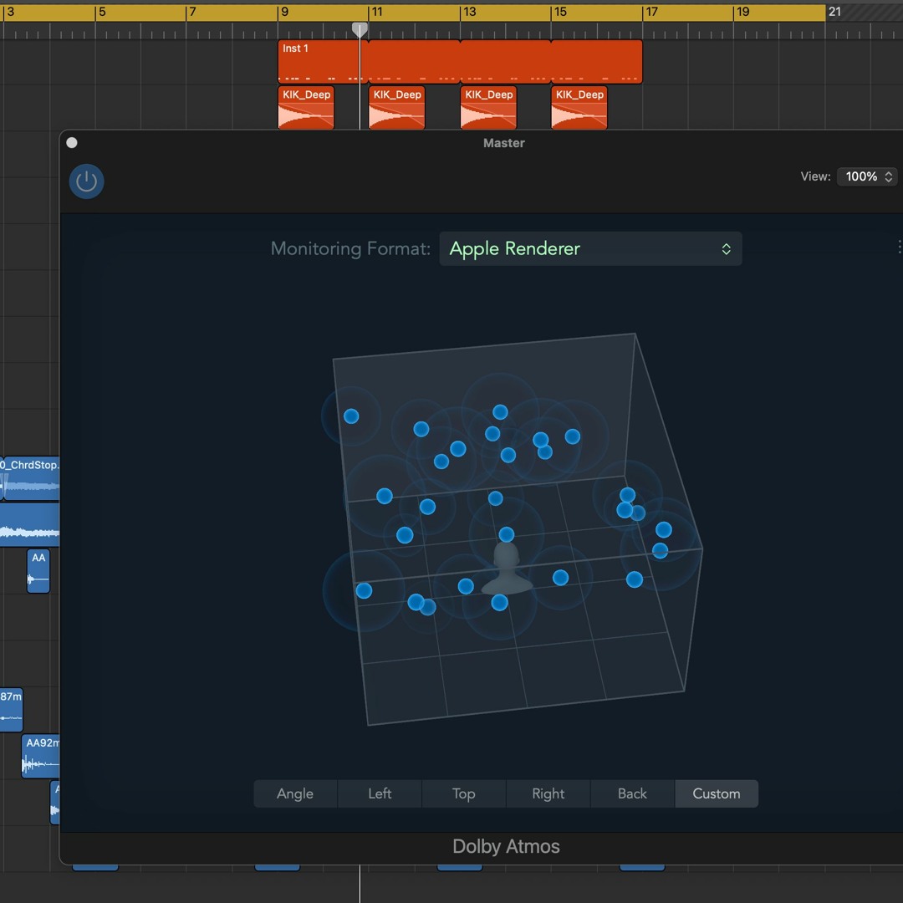Select the Right view tab
903x903 pixels.
[548, 793]
